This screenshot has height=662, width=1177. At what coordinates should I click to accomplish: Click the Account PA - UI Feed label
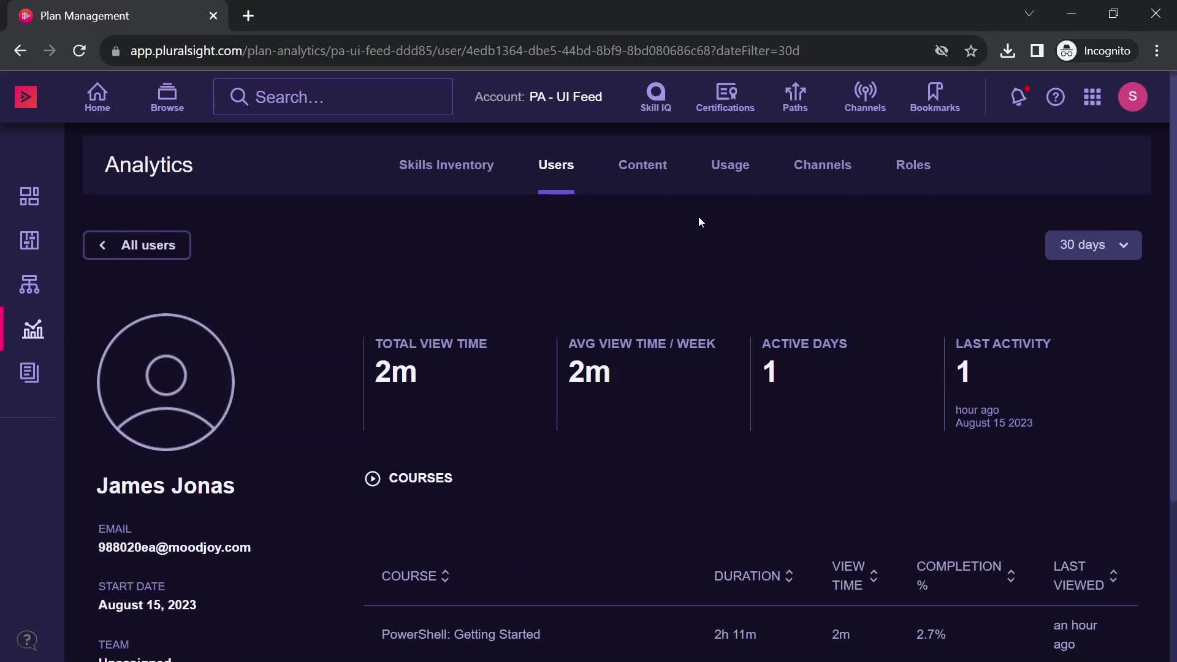click(538, 97)
